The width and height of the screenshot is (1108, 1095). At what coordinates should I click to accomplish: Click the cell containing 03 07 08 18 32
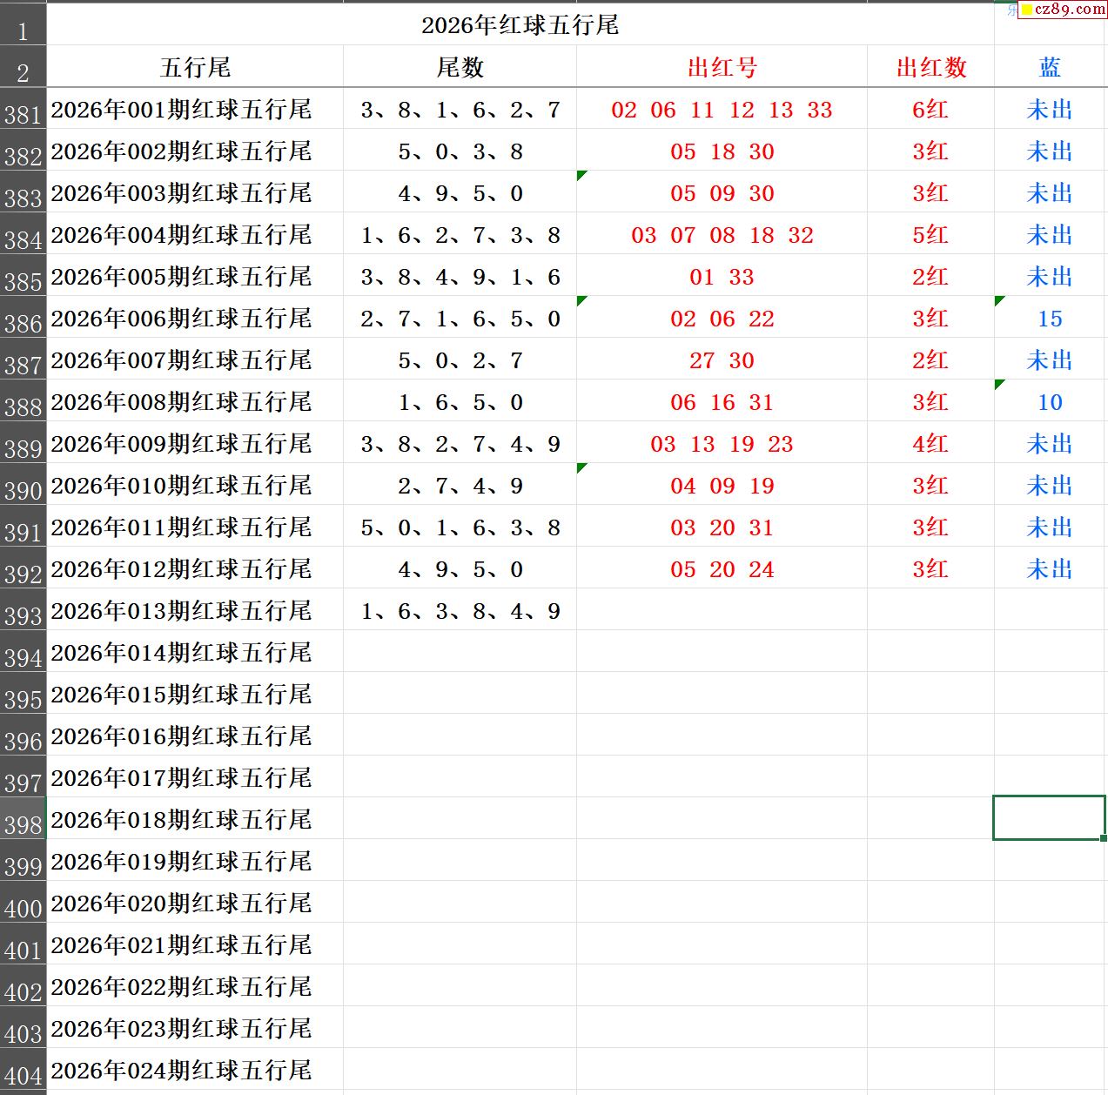coord(722,235)
